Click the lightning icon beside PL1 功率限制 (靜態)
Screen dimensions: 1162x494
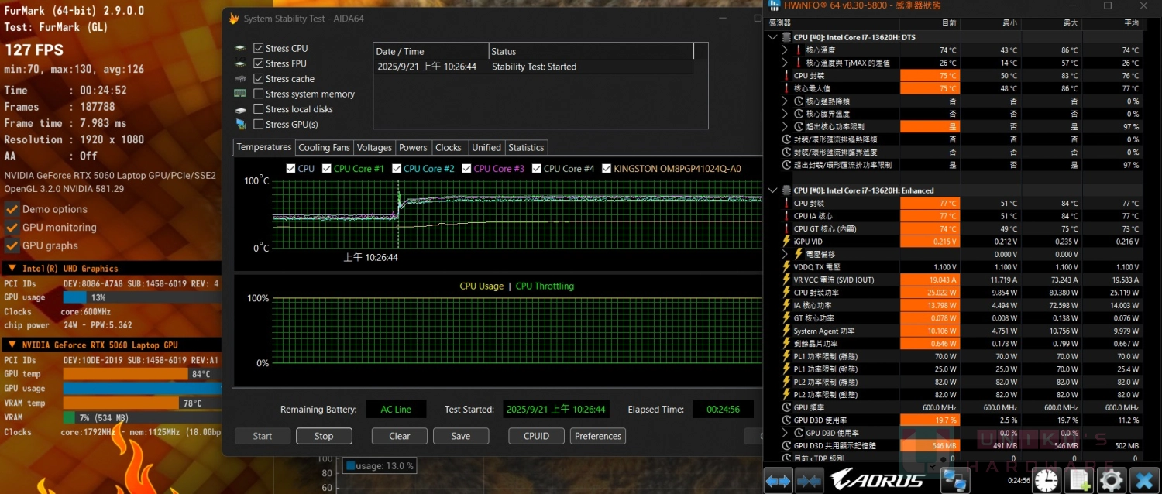click(786, 356)
